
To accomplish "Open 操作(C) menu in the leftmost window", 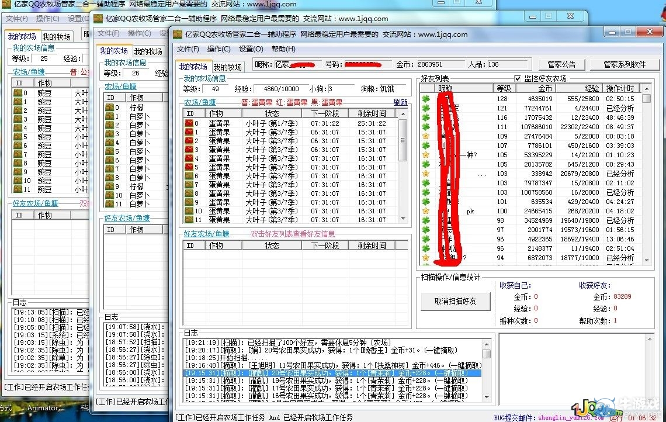I will [x=47, y=19].
